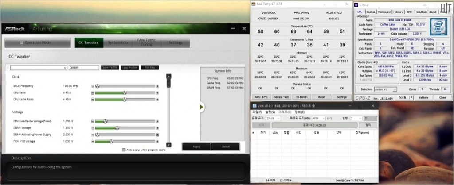This screenshot has width=454, height=185.
Task: Click the Intel Core i7 logo in CPU-Z
Action: tap(438, 27)
